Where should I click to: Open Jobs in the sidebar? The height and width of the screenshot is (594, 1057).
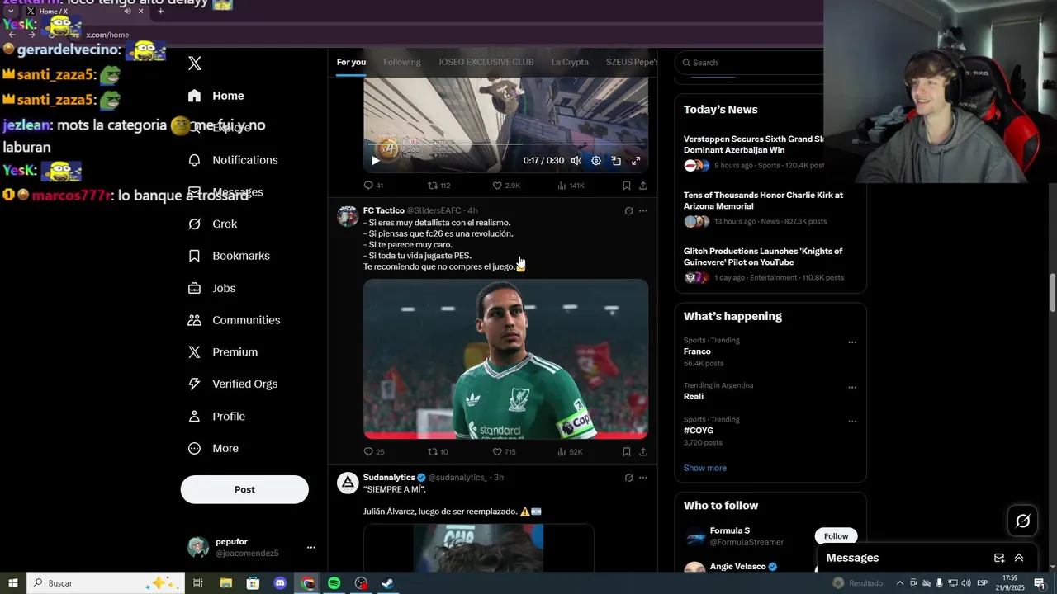point(212,288)
